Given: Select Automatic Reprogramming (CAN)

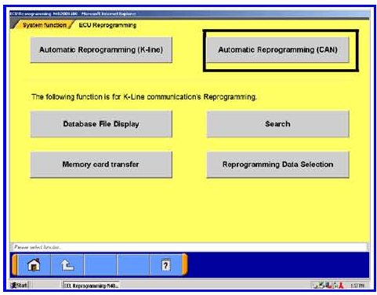Looking at the screenshot, I should click(x=277, y=49).
